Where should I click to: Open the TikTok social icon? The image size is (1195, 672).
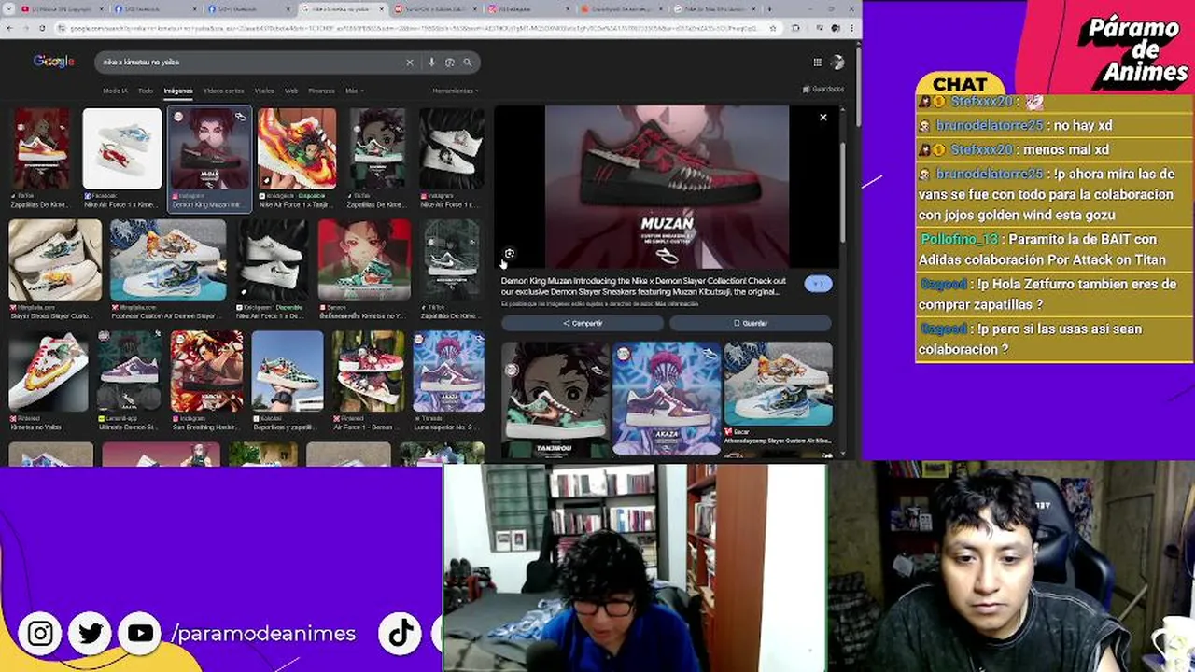(x=401, y=634)
